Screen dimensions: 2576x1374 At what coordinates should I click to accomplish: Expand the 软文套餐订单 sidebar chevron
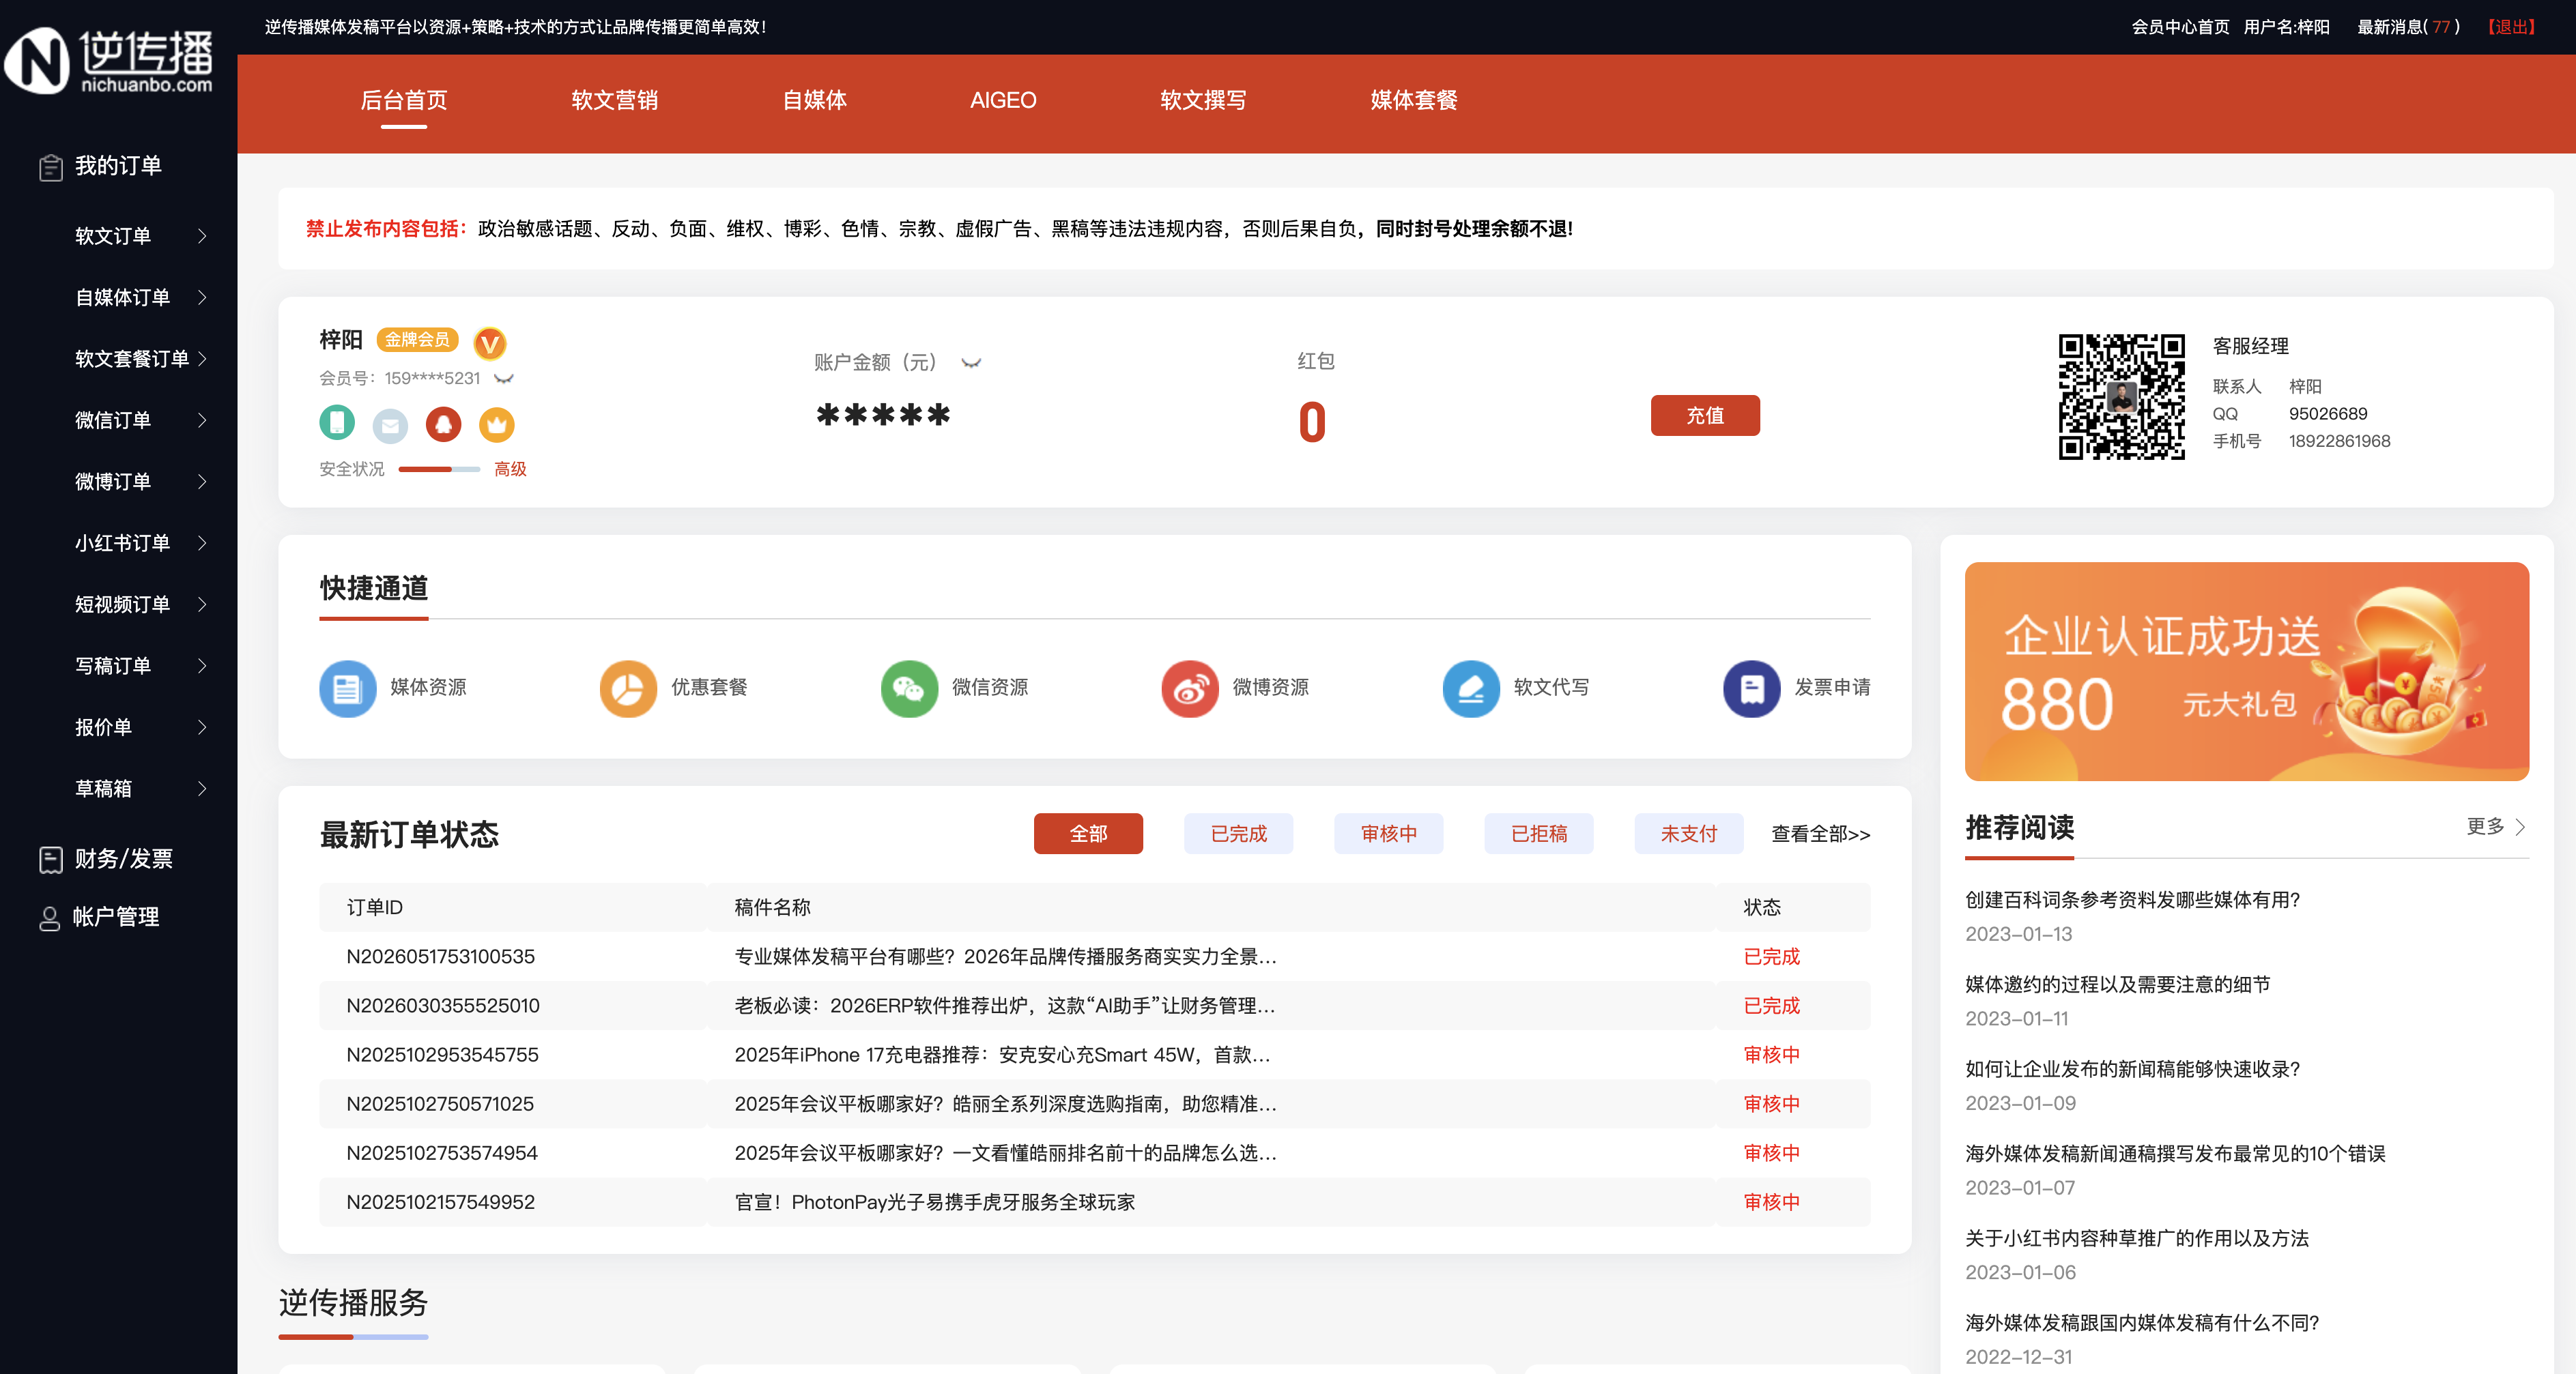click(202, 359)
